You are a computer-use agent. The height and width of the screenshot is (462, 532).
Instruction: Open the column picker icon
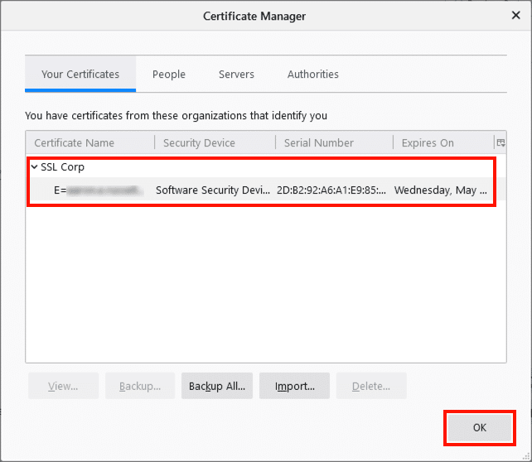coord(500,142)
